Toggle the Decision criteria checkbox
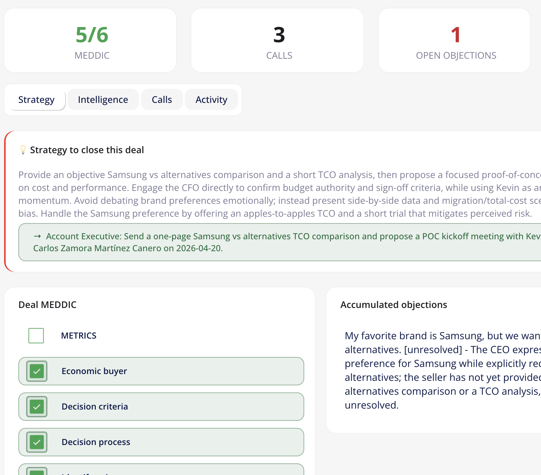Screen dimensions: 541x475 pyautogui.click(x=37, y=407)
